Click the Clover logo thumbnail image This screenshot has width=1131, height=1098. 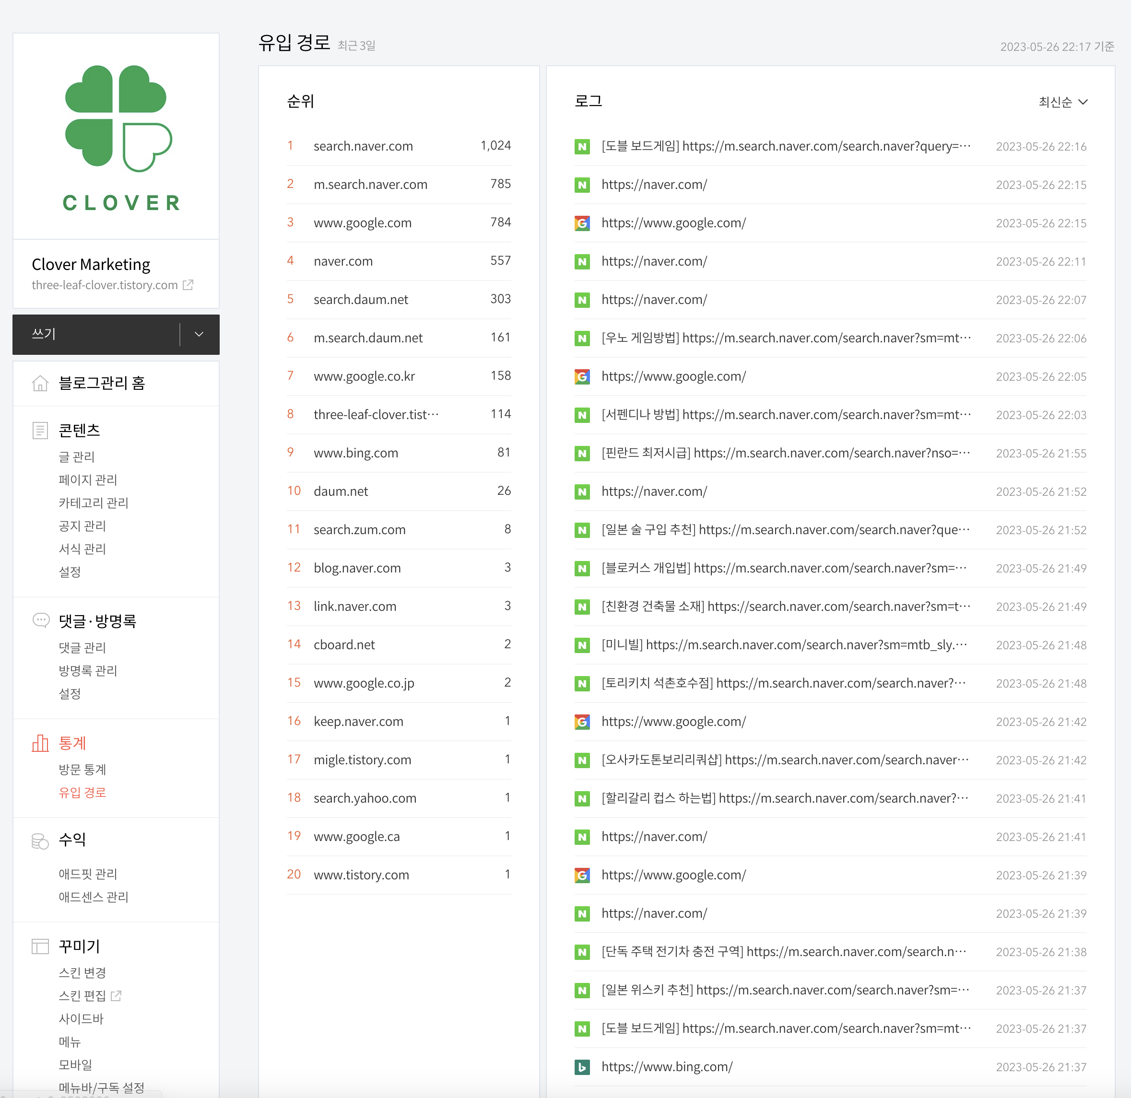coord(117,136)
